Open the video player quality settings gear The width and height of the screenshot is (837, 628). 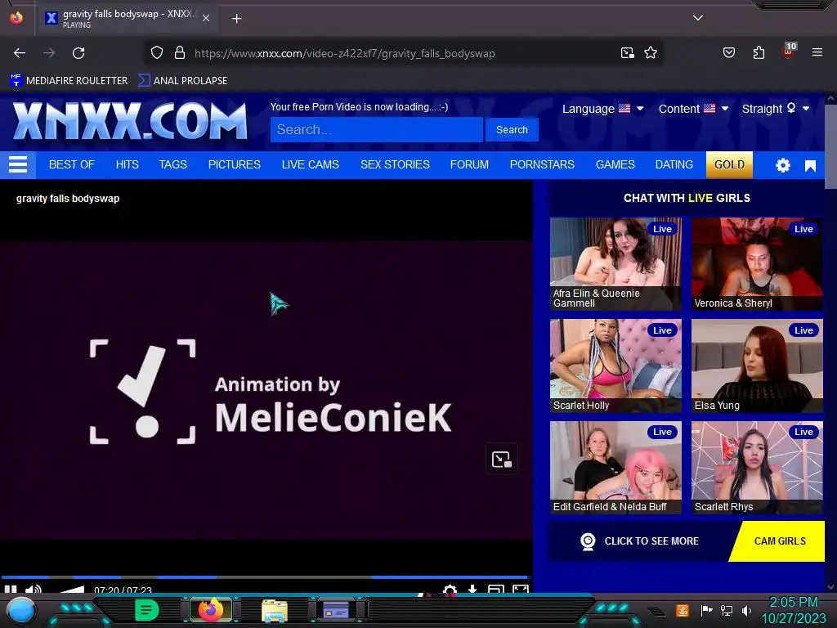point(450,590)
